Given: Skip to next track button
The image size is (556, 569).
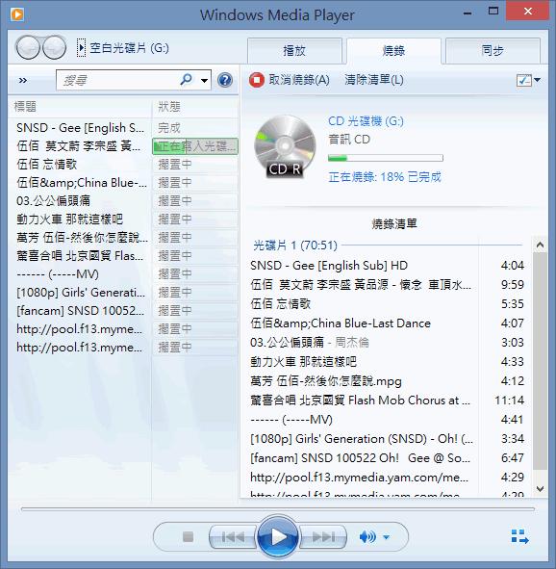Looking at the screenshot, I should coord(323,536).
